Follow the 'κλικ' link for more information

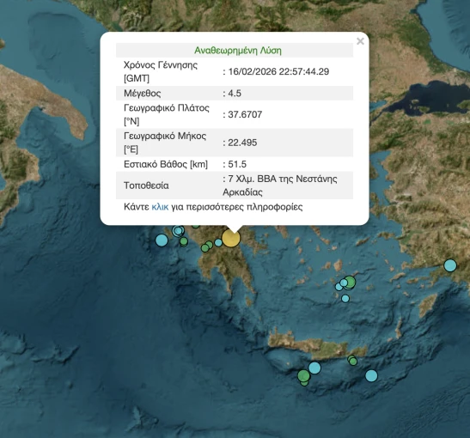click(x=160, y=207)
